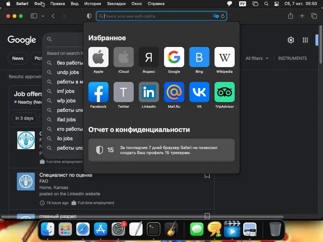323x242 pixels.
Task: Open the Share button in Safari toolbar
Action: pyautogui.click(x=291, y=16)
